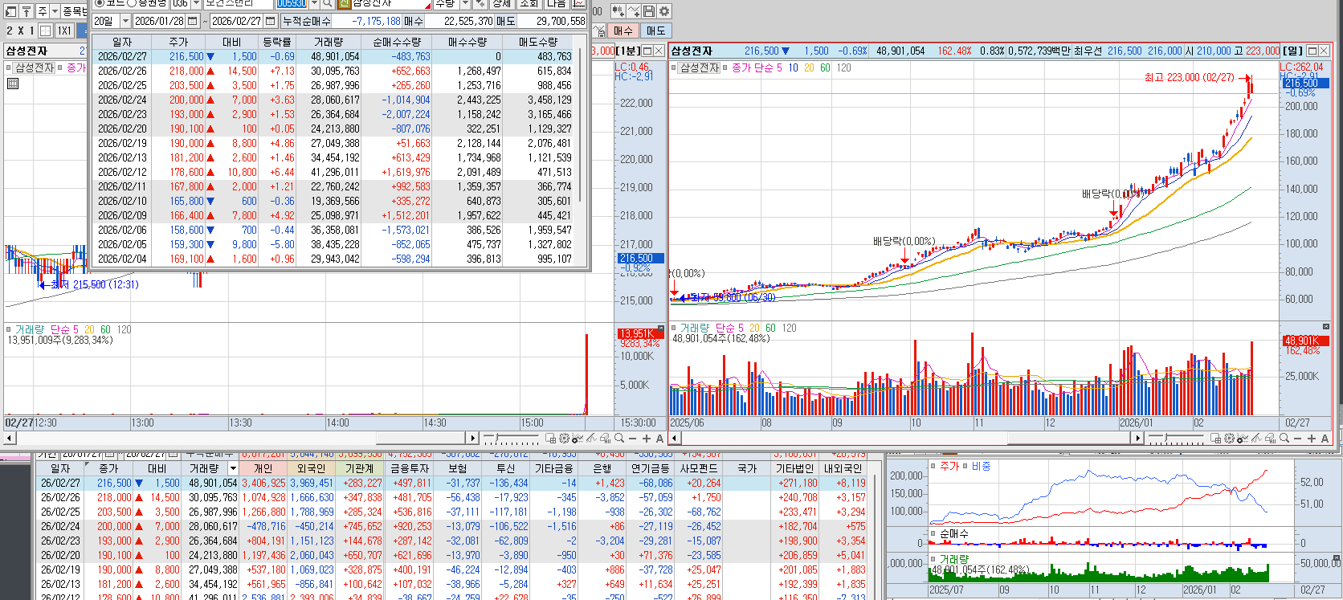Screen dimensions: 1343x600
Task: Open the 20일 period dropdown
Action: 125,21
